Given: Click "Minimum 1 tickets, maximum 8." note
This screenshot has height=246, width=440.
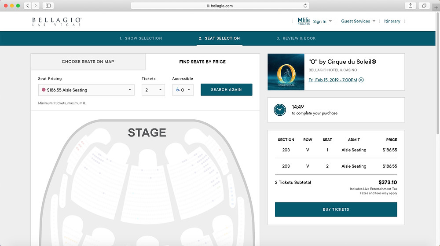Looking at the screenshot, I should [x=62, y=103].
